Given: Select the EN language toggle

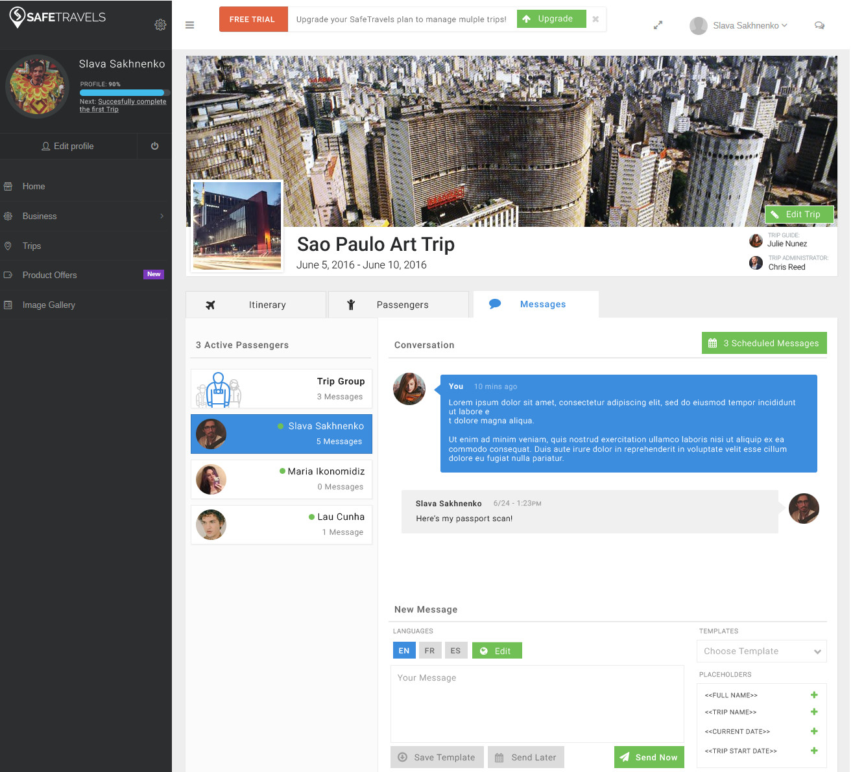Looking at the screenshot, I should click(x=404, y=651).
